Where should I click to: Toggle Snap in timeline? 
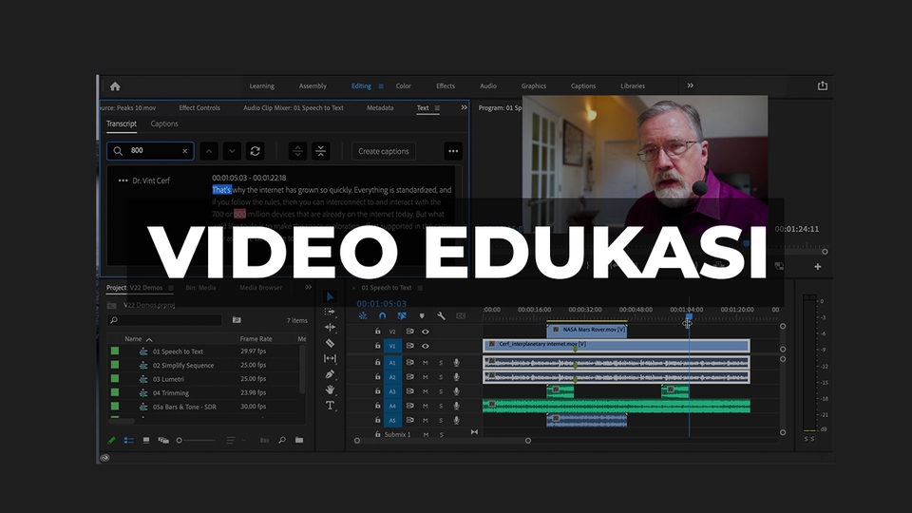382,315
